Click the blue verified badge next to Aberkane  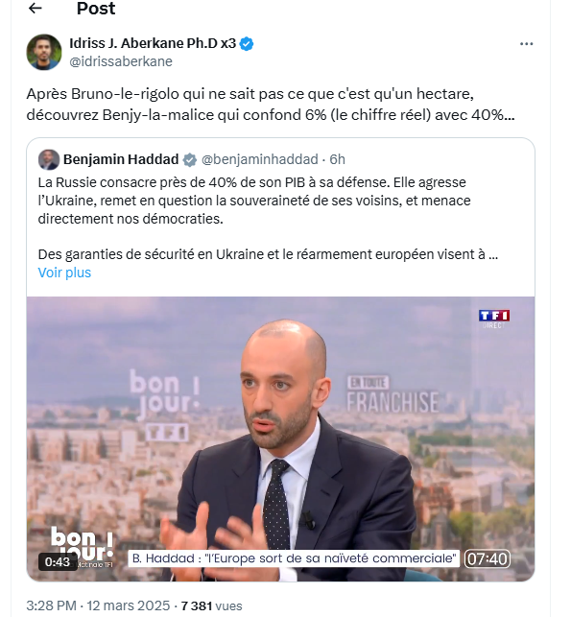click(247, 44)
